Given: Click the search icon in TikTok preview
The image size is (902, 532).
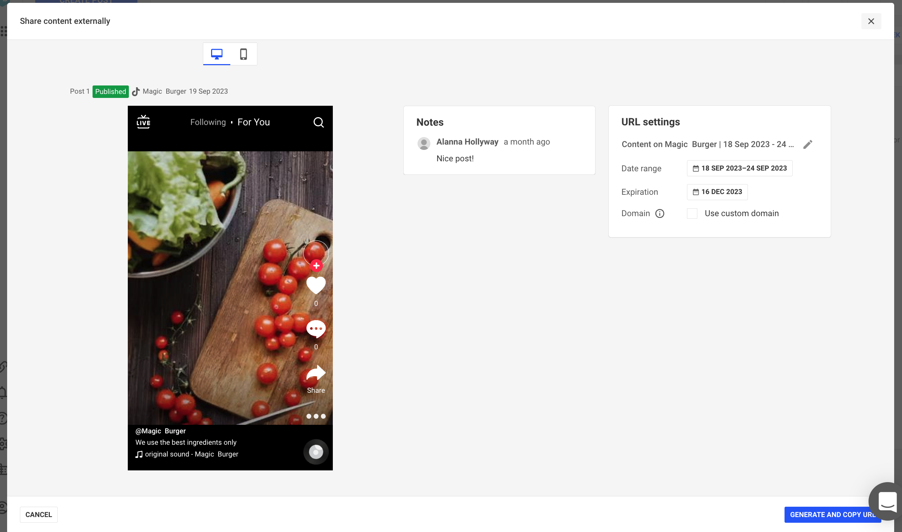Looking at the screenshot, I should pyautogui.click(x=319, y=122).
